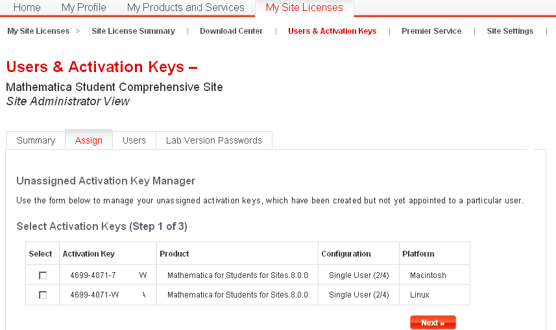This screenshot has width=556, height=330.
Task: Open the Lab Version Passwords tab
Action: [x=214, y=140]
